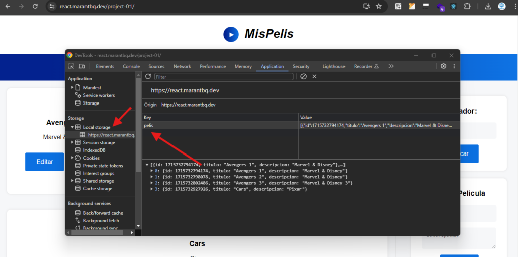Click the sidebar vertical scrollbar
Screen dimensions: 518x257
coord(138,125)
